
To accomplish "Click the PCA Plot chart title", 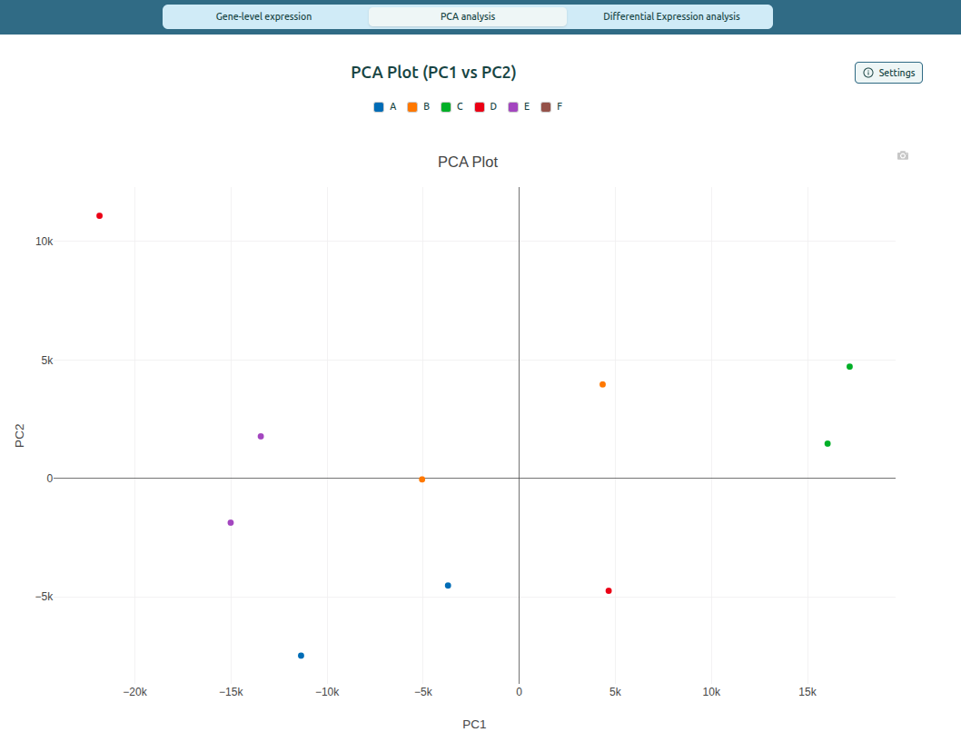I will 468,162.
